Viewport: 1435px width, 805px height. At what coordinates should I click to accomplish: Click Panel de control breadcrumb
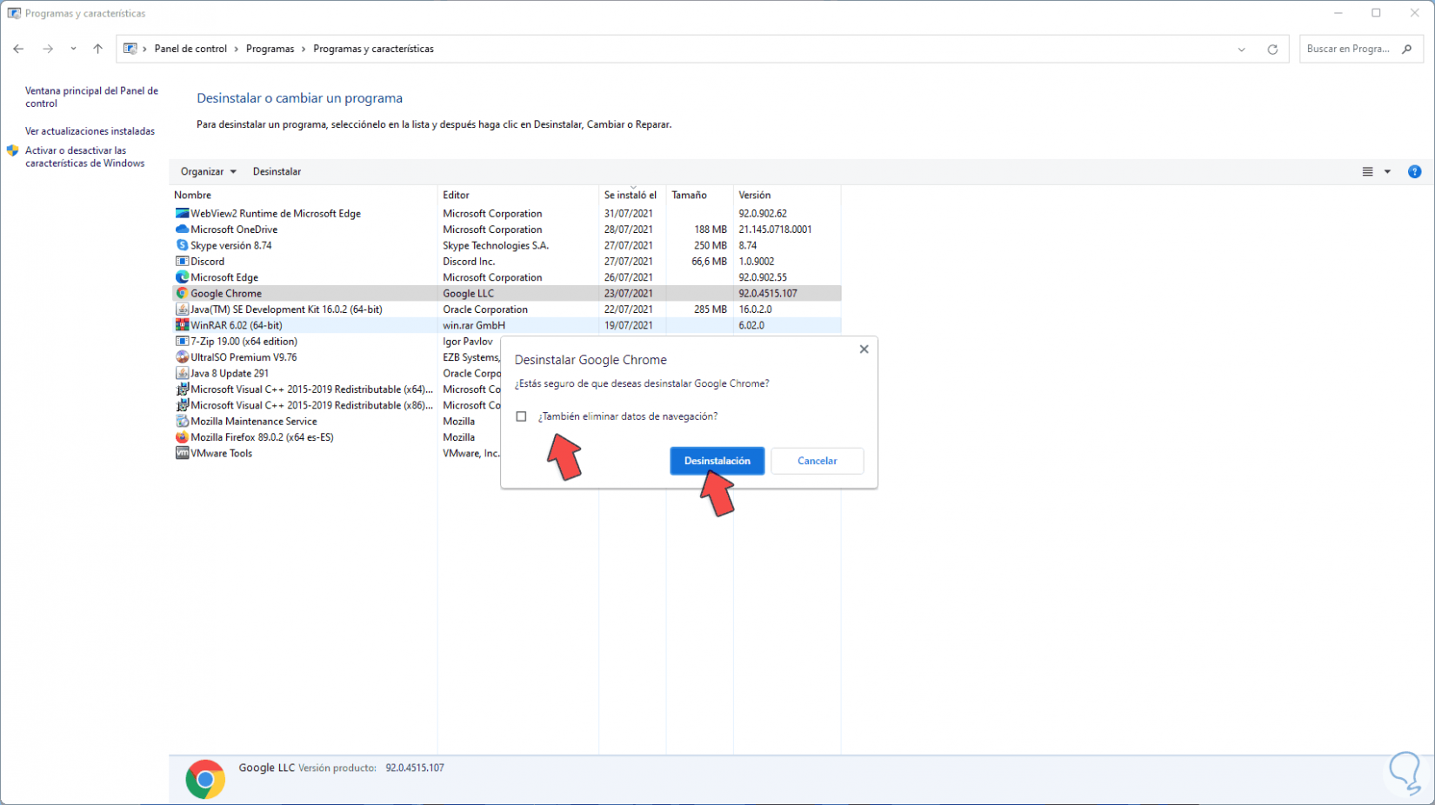[x=190, y=49]
